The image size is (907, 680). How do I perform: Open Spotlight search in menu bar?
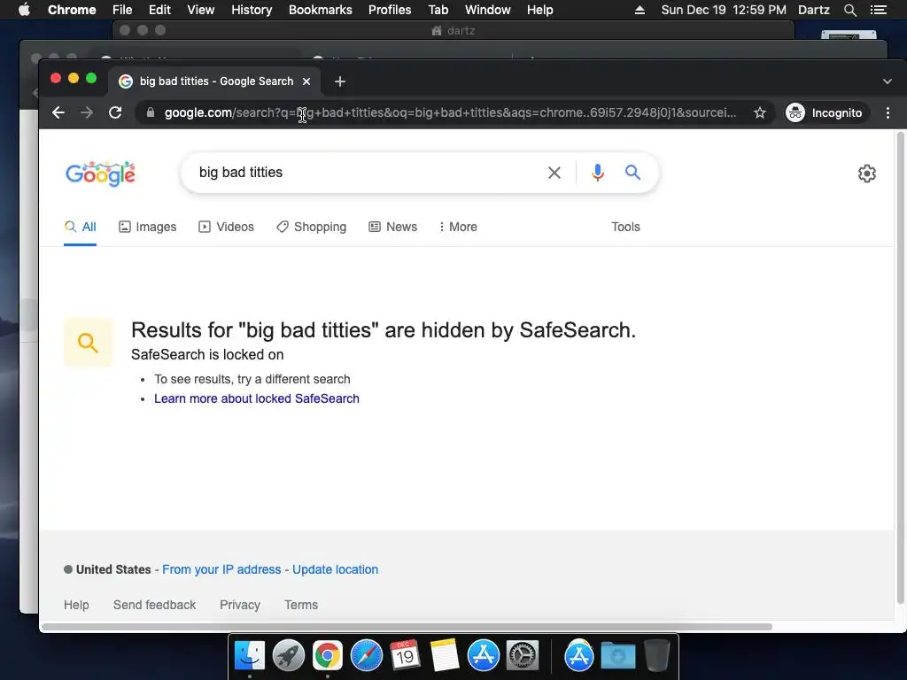point(850,10)
